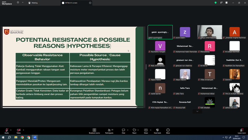Open Host tools
This screenshot has width=248, height=140.
click(x=157, y=131)
